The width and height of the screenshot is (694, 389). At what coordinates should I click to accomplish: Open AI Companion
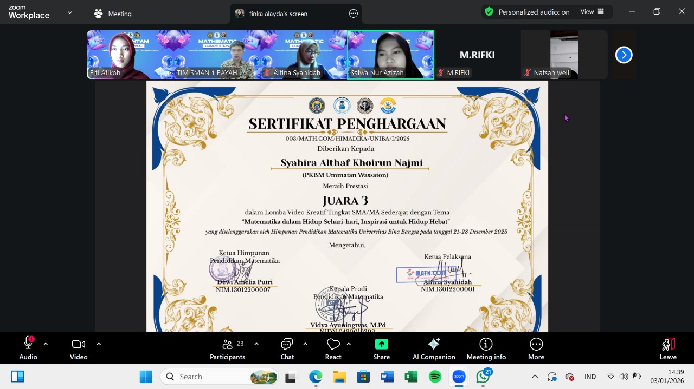pyautogui.click(x=434, y=348)
